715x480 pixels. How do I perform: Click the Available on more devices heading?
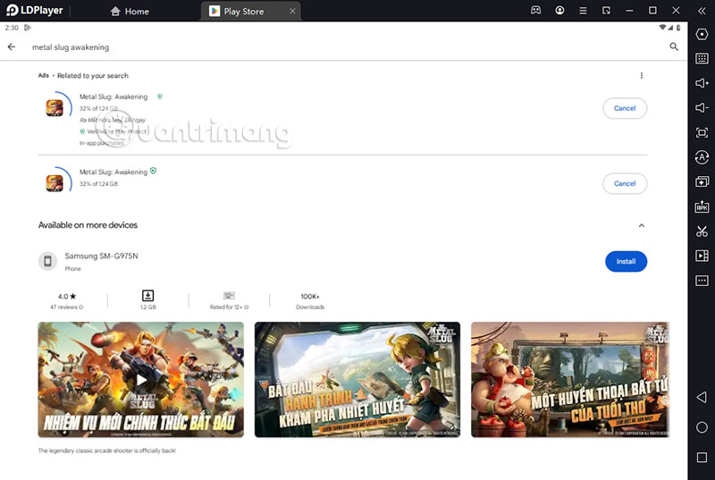[x=88, y=224]
